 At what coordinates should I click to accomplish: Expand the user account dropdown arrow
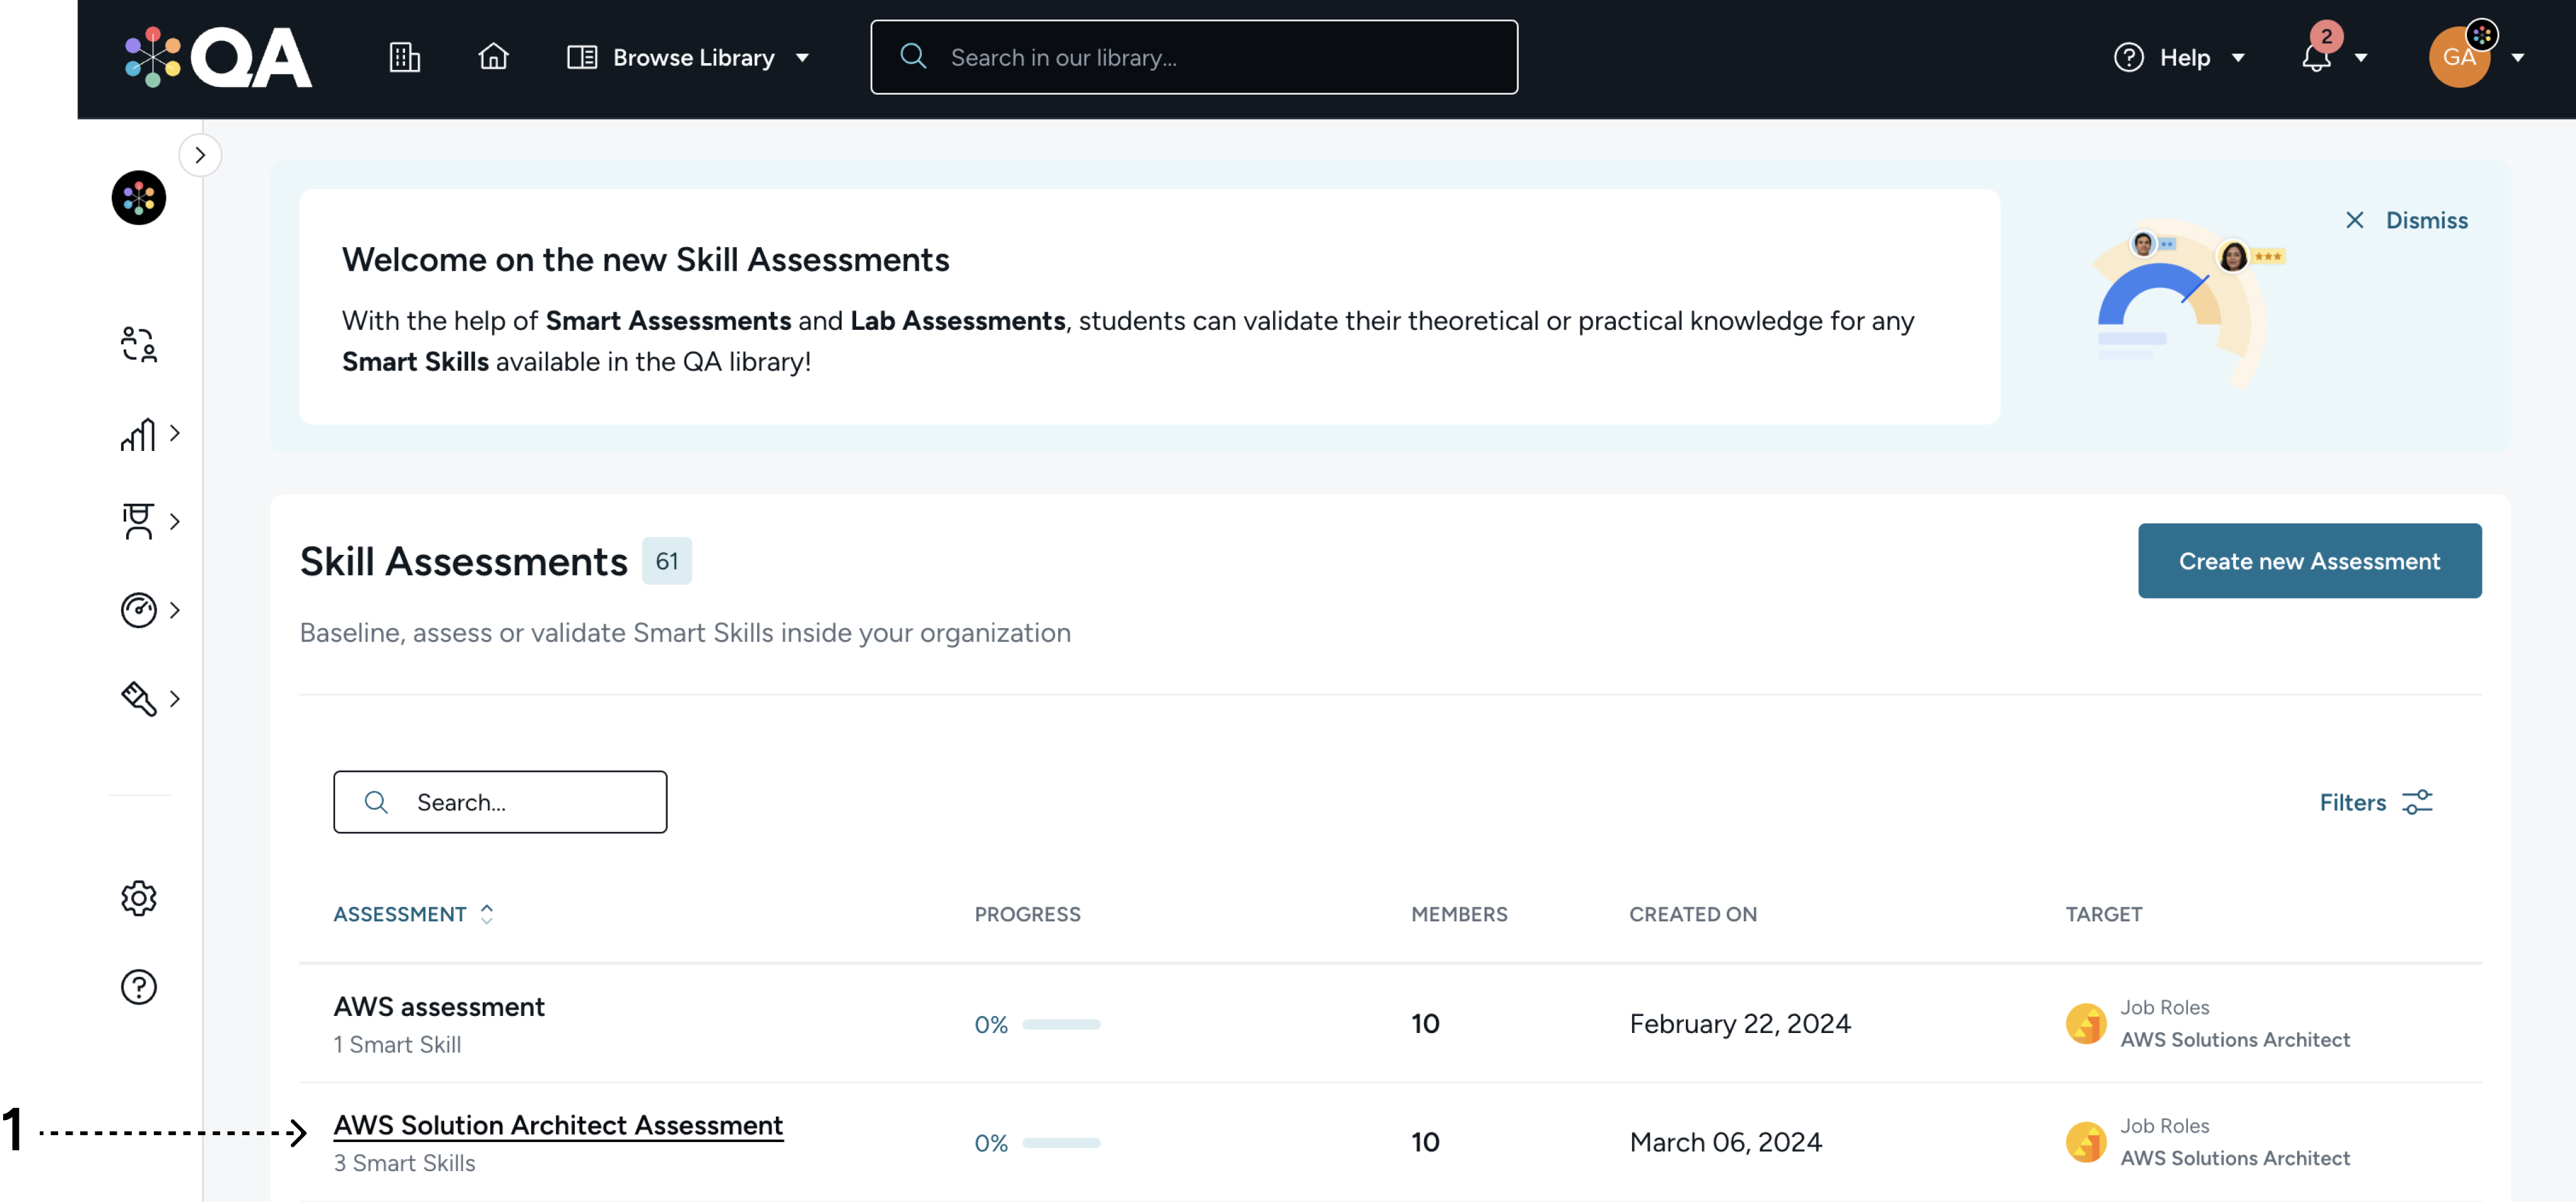click(x=2518, y=58)
